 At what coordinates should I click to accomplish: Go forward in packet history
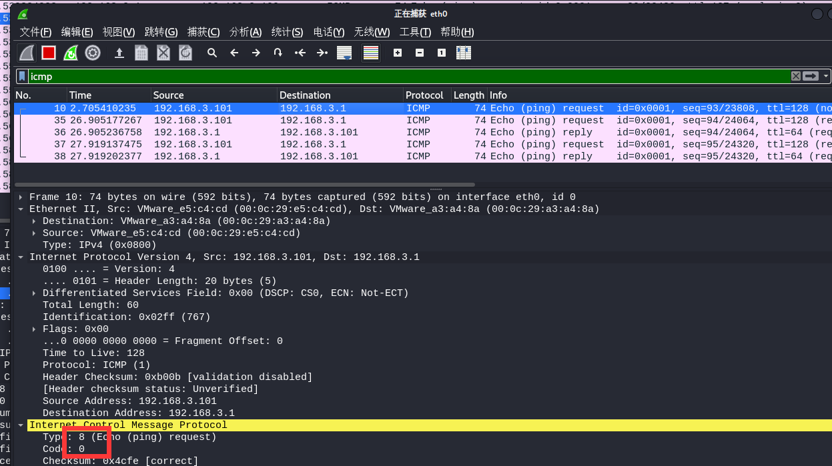(256, 53)
